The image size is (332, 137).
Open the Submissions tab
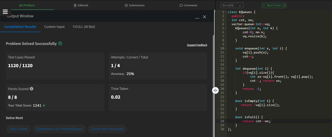135,5
